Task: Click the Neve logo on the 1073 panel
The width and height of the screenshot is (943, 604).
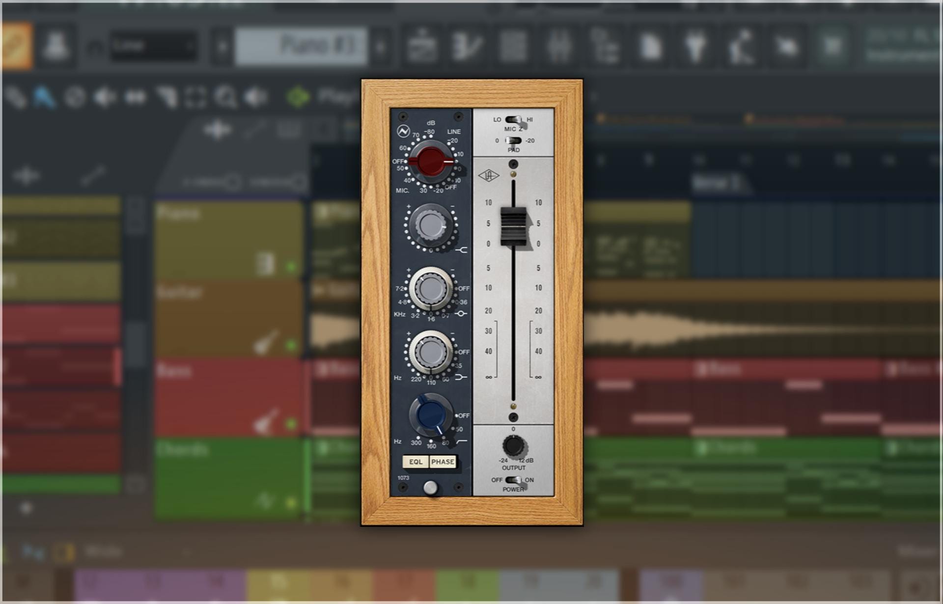Action: pyautogui.click(x=403, y=131)
